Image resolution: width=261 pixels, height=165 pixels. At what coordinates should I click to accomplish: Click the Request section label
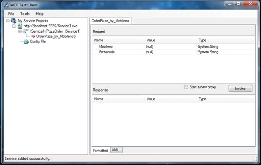99,31
